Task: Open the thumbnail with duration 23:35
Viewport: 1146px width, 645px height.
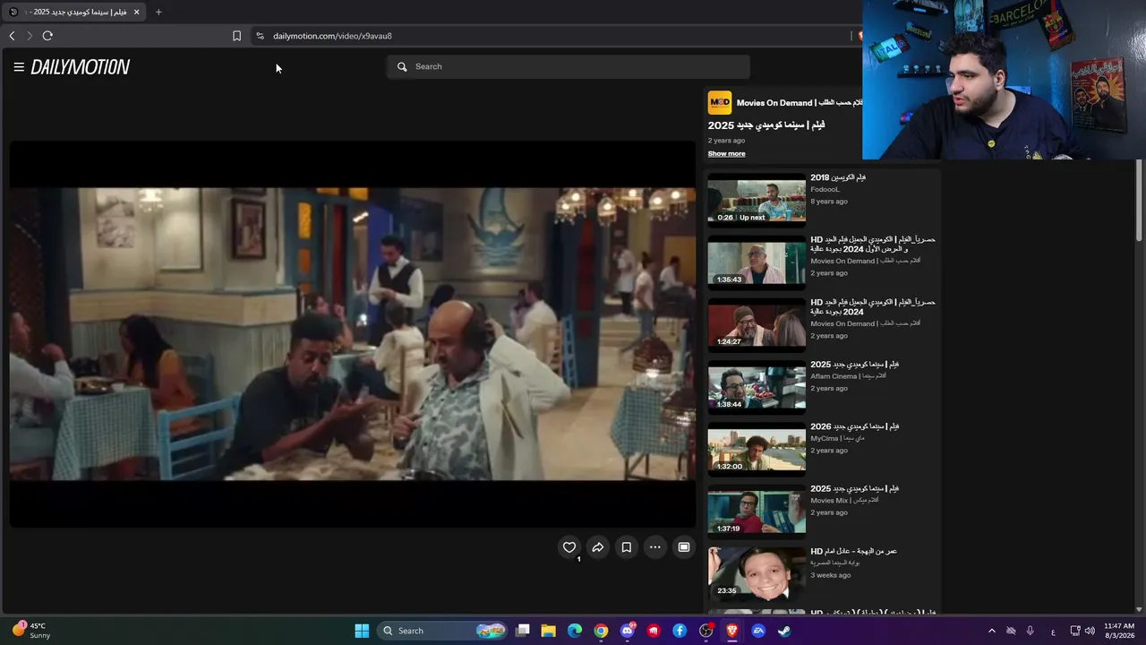Action: pos(757,572)
